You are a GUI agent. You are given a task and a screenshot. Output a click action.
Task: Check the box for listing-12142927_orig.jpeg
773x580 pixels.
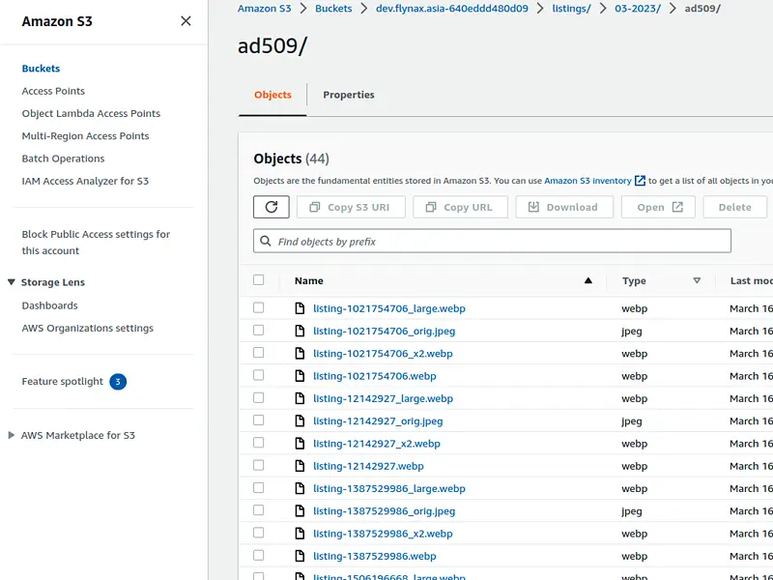click(258, 420)
